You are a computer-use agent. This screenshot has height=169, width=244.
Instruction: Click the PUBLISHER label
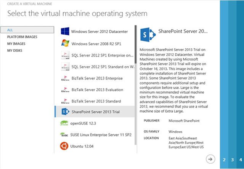pyautogui.click(x=152, y=121)
